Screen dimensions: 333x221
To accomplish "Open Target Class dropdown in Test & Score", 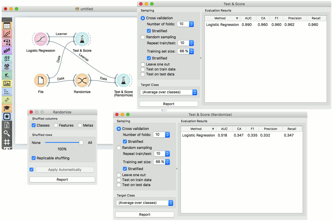I will pos(168,92).
